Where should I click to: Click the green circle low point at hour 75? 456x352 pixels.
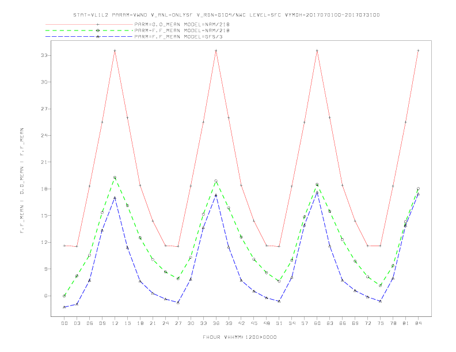(380, 285)
